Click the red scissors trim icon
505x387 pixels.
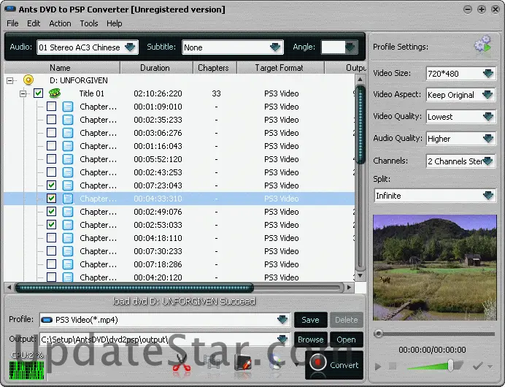[x=181, y=364]
